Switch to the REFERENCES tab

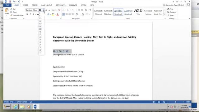point(61,5)
